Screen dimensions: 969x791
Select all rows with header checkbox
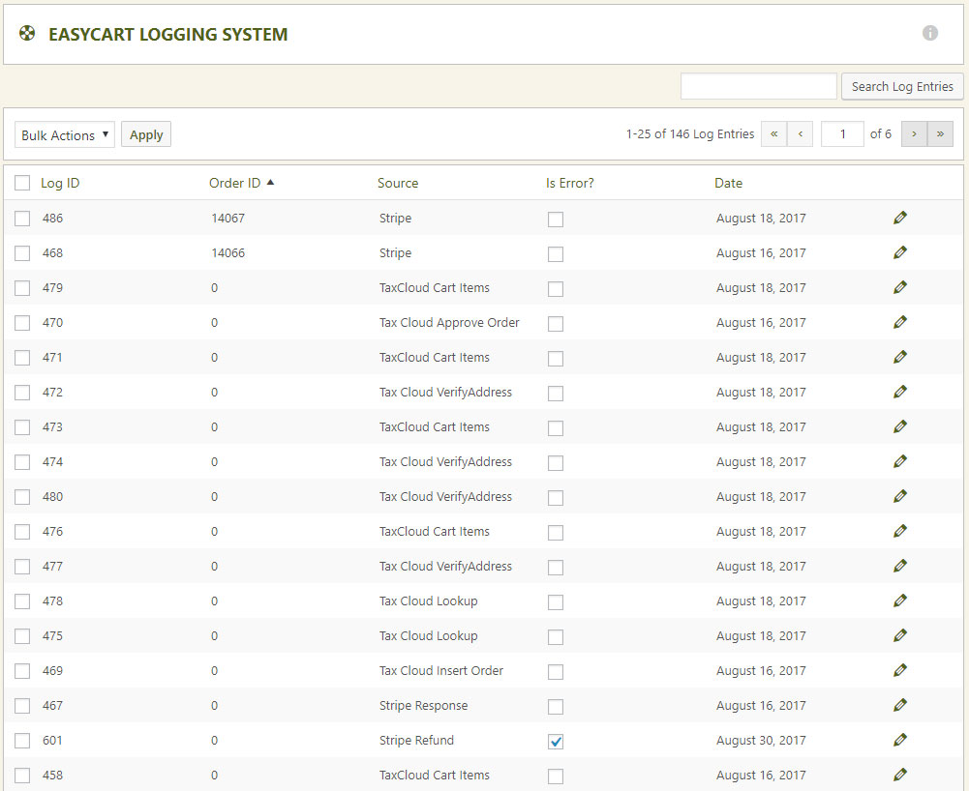click(x=22, y=183)
